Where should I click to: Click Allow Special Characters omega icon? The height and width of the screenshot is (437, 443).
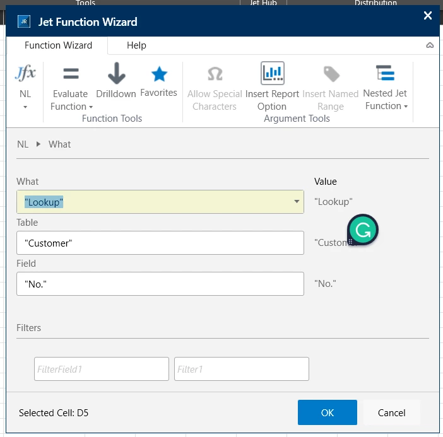pyautogui.click(x=215, y=74)
